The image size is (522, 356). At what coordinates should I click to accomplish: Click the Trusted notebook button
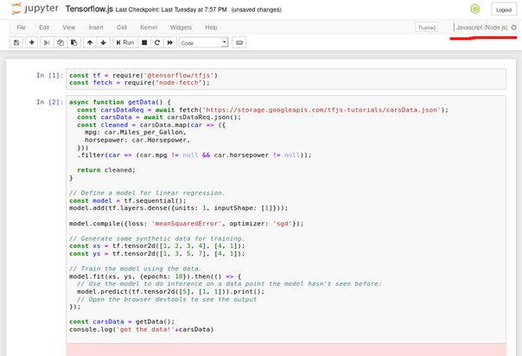tap(426, 28)
